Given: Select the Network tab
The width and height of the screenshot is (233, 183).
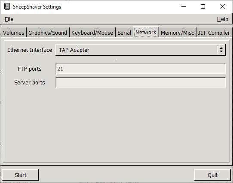Looking at the screenshot, I should (146, 32).
